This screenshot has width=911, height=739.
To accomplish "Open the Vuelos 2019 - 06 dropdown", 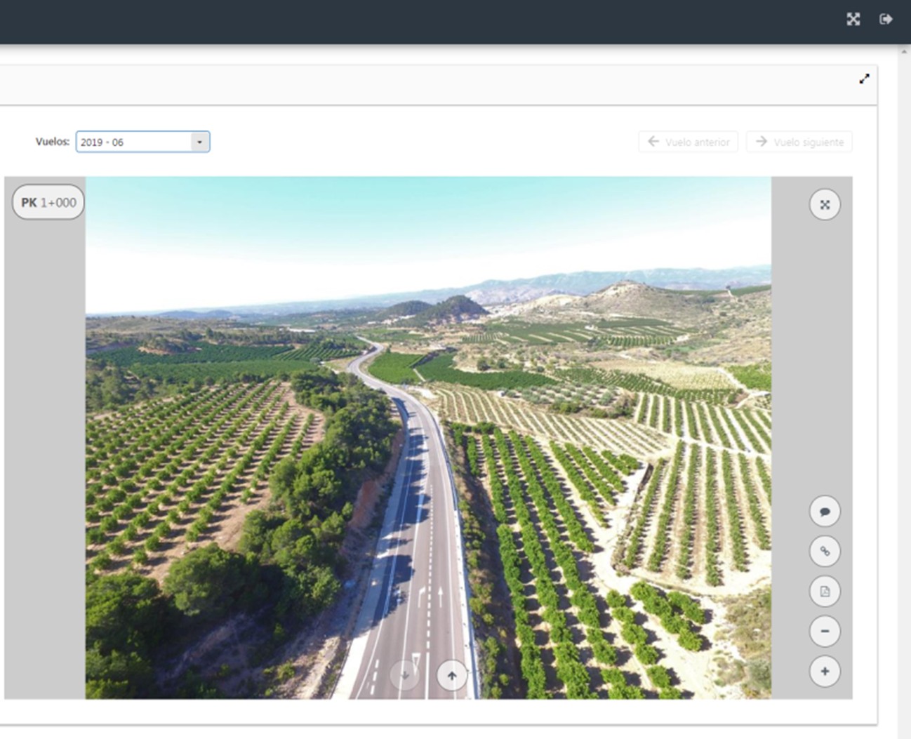I will [142, 142].
